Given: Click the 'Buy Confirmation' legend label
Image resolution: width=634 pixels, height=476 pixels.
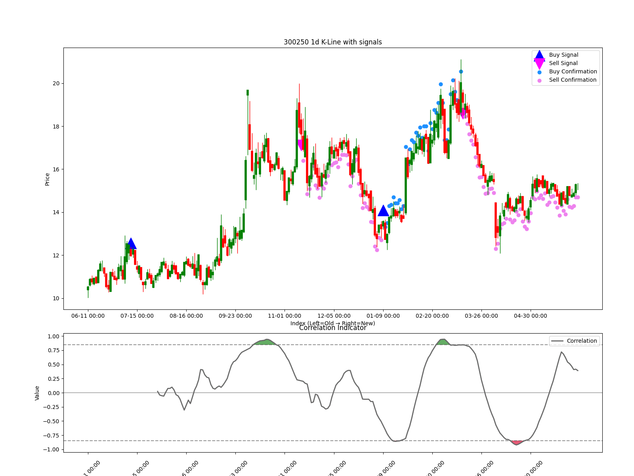Looking at the screenshot, I should point(573,72).
